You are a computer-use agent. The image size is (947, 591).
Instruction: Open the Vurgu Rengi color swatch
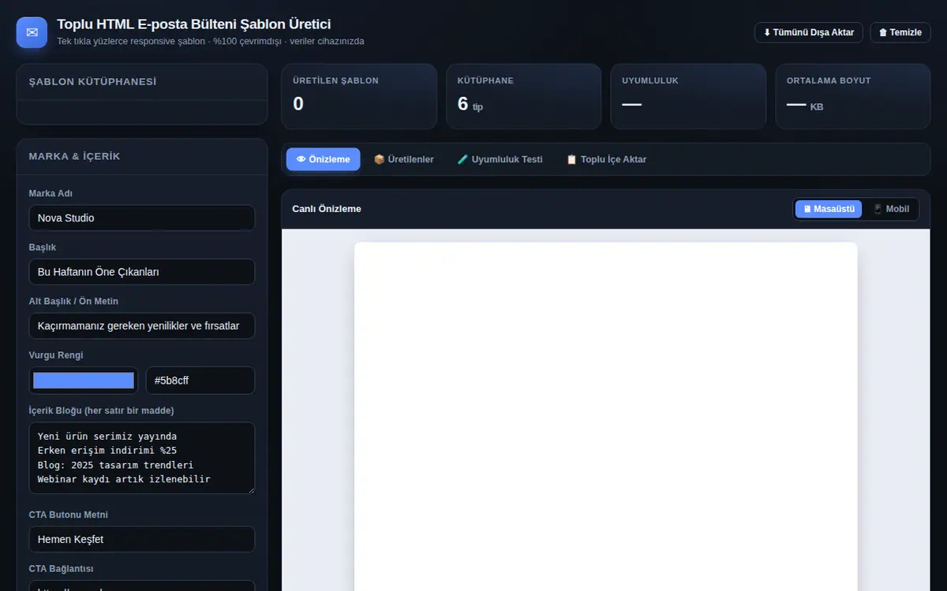pyautogui.click(x=84, y=381)
